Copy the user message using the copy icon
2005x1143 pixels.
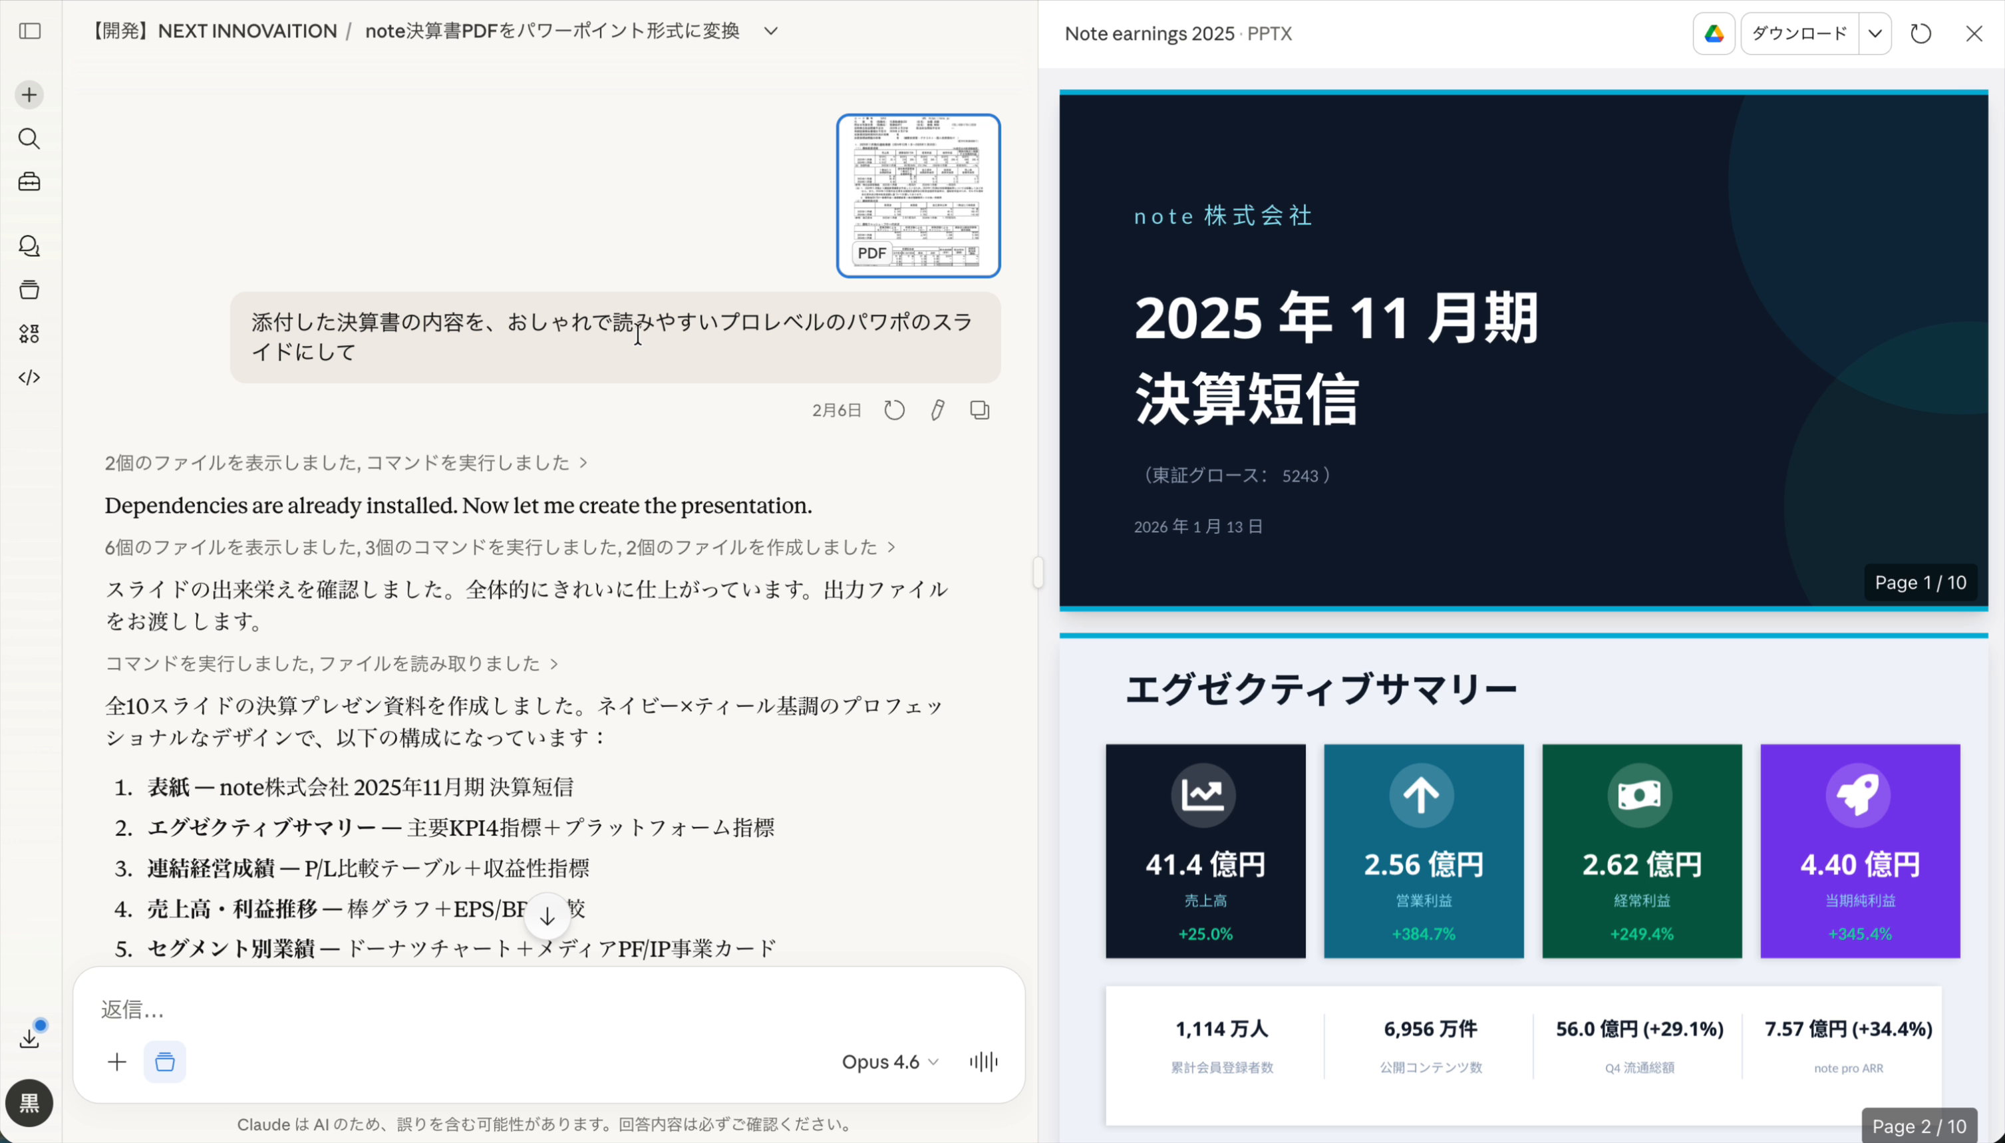coord(979,409)
